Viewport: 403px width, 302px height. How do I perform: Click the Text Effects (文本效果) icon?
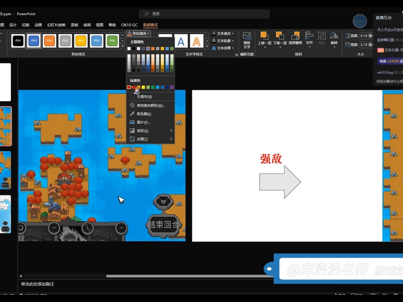[214, 48]
